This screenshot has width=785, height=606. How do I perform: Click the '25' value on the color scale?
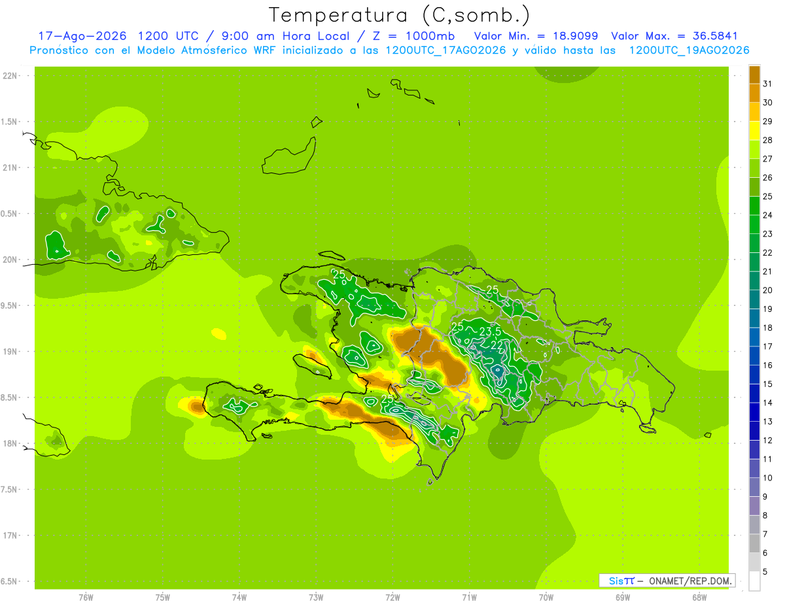click(767, 196)
